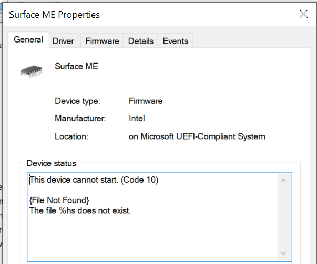
Task: Open the Firmware tab
Action: [x=102, y=41]
